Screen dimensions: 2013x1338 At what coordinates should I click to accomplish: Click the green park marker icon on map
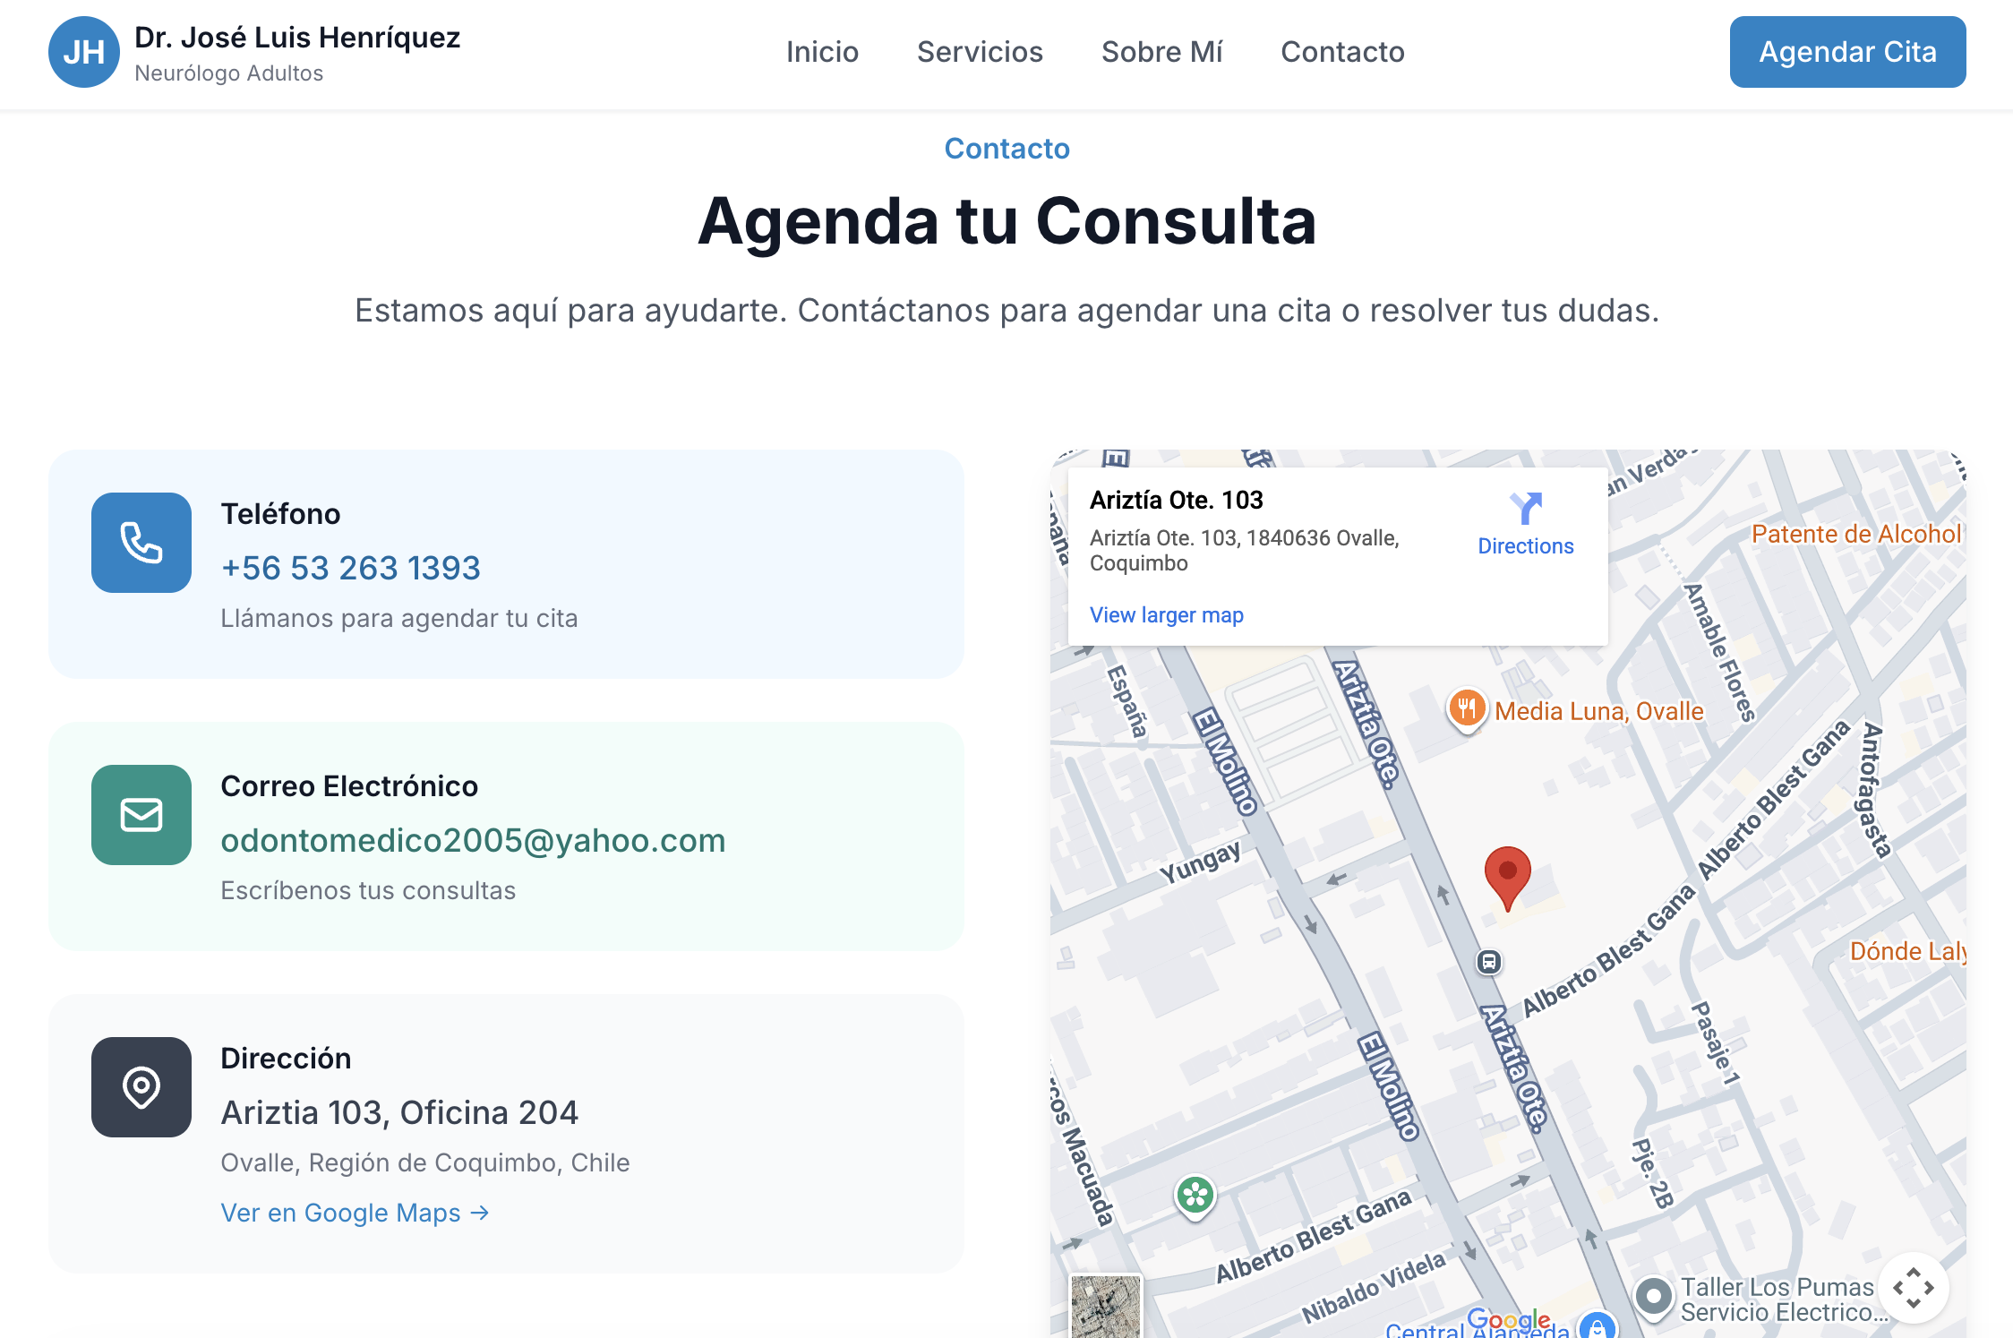(1195, 1195)
